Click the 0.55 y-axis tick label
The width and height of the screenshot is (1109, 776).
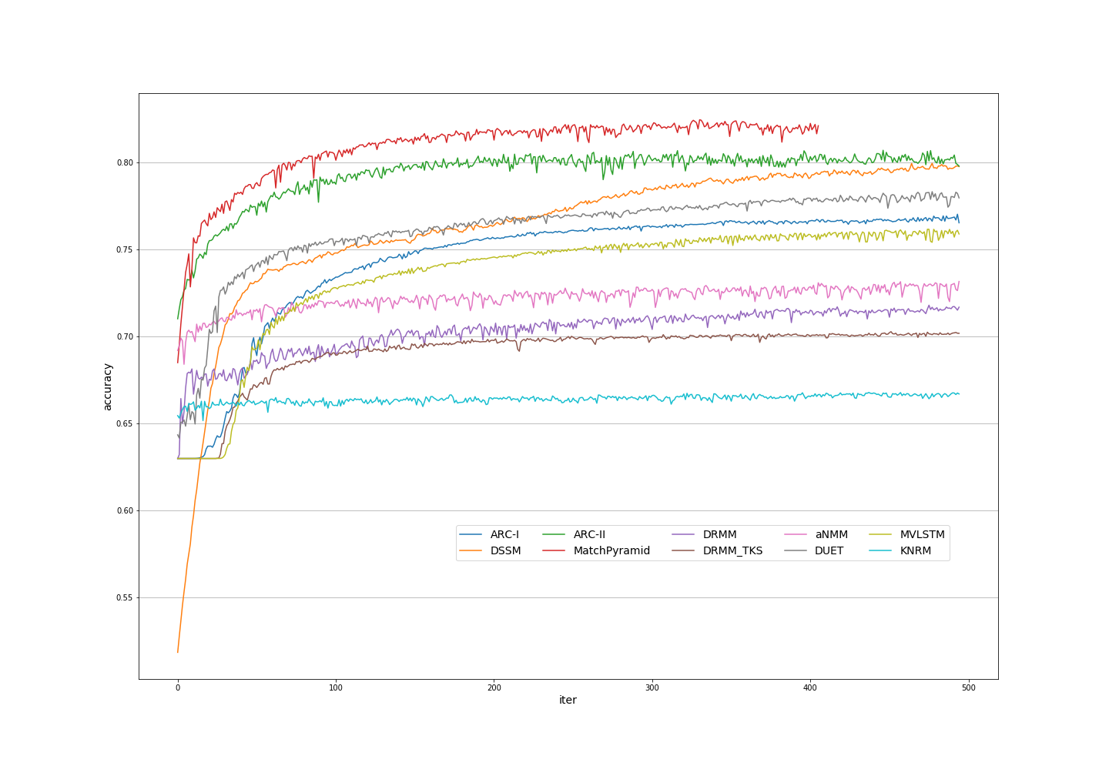pos(125,597)
